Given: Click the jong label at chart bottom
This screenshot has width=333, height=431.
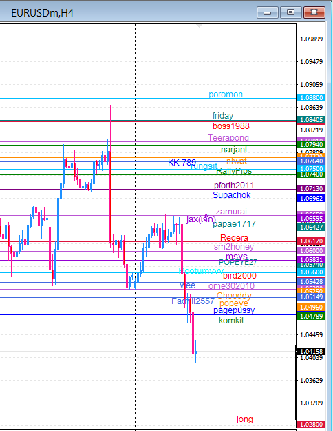Looking at the screenshot, I should coord(245,419).
